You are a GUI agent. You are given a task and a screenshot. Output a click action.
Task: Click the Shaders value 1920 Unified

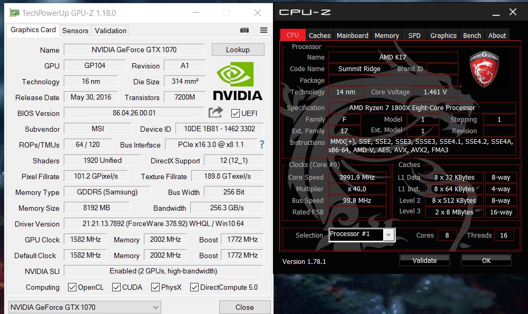(x=102, y=160)
